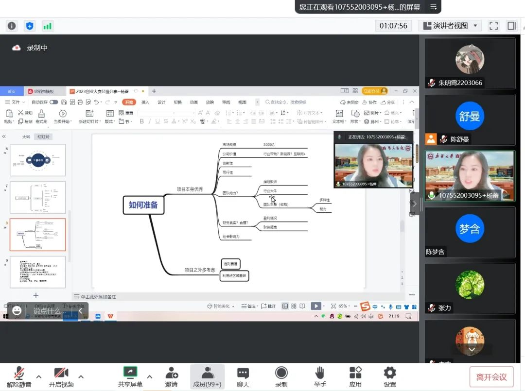Expand audio options arrow beside 解除静音
This screenshot has height=391, width=525.
click(x=39, y=376)
